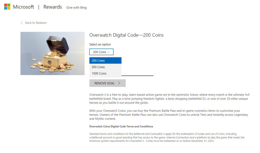
Task: Click the Microsoft four-square logo icon
Action: [x=7, y=6]
